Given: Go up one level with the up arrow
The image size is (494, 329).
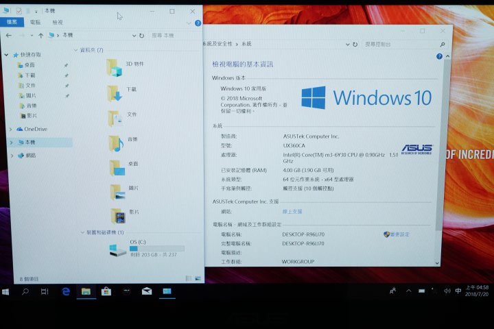Looking at the screenshot, I should tap(40, 36).
